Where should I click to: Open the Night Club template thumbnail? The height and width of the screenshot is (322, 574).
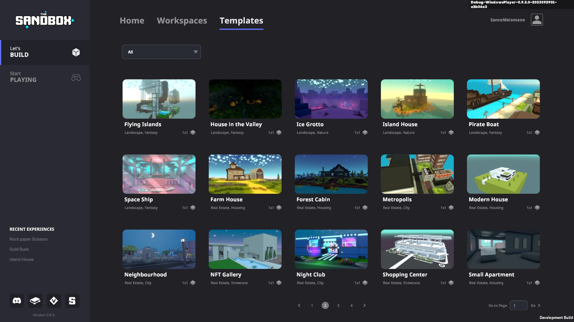(331, 249)
